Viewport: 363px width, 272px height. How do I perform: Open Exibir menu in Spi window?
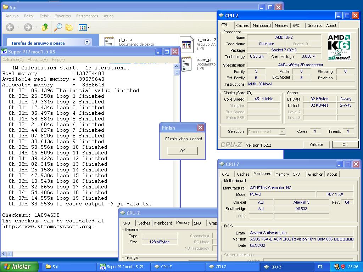(44, 16)
